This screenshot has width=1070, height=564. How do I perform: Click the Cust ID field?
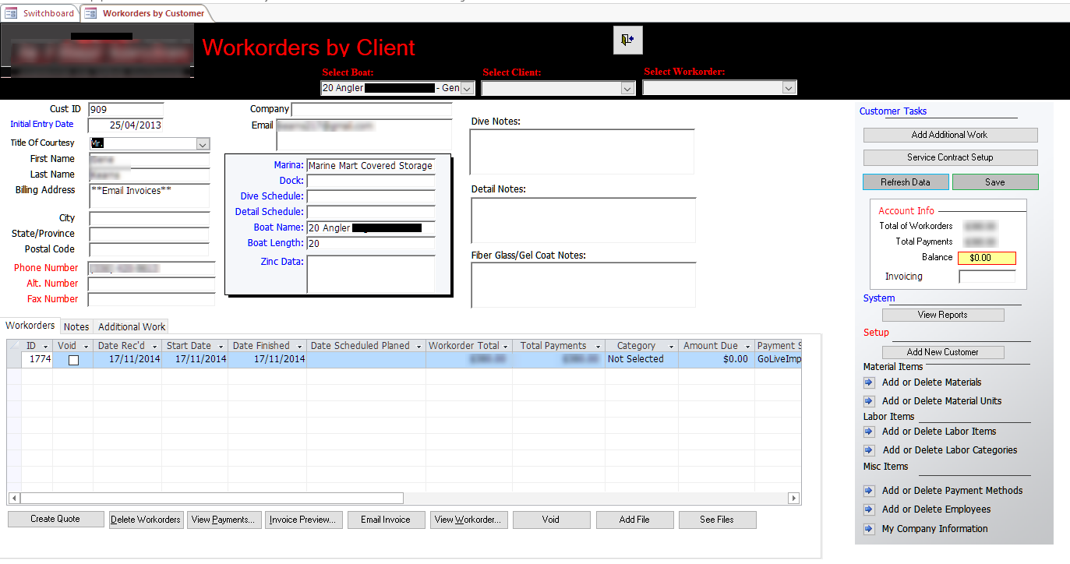pyautogui.click(x=126, y=110)
